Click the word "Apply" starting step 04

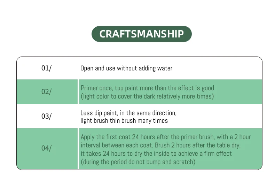(x=88, y=137)
